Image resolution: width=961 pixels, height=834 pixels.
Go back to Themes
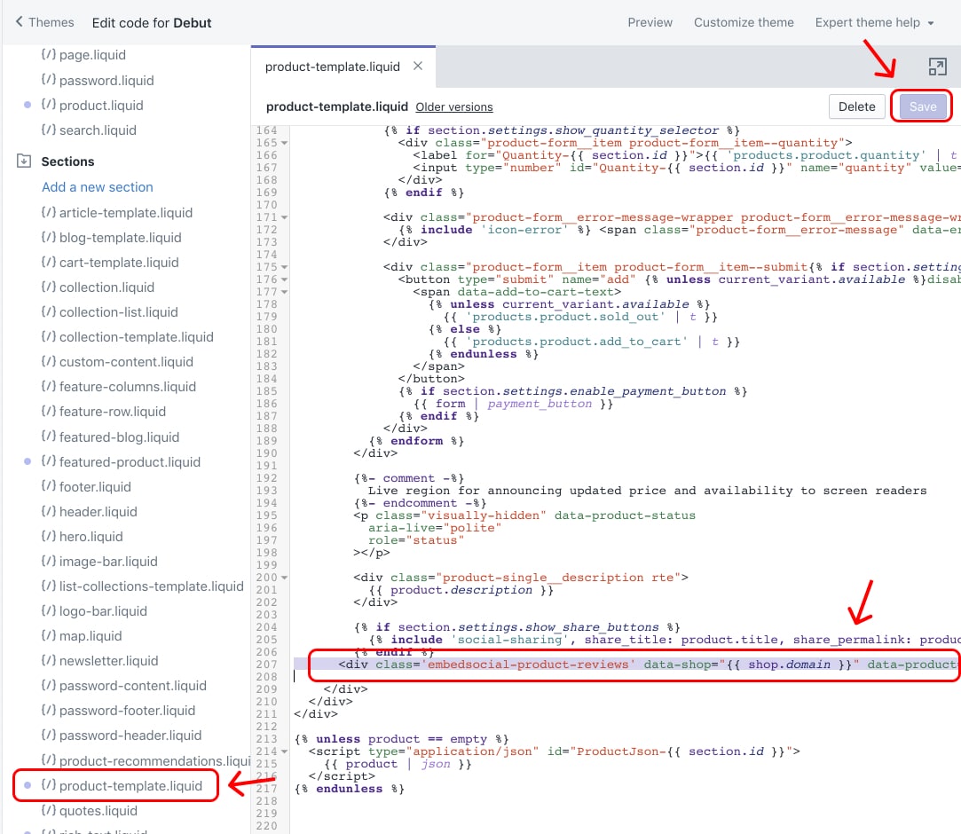pos(44,23)
